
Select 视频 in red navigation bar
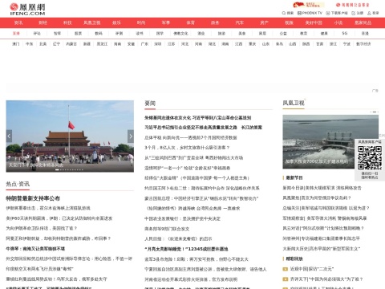[x=289, y=22]
